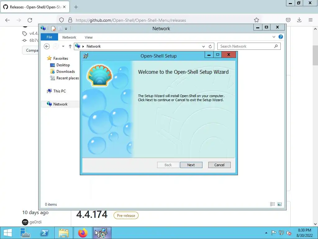Close the Releases Open-Shell tab
The height and width of the screenshot is (239, 318).
pos(64,7)
